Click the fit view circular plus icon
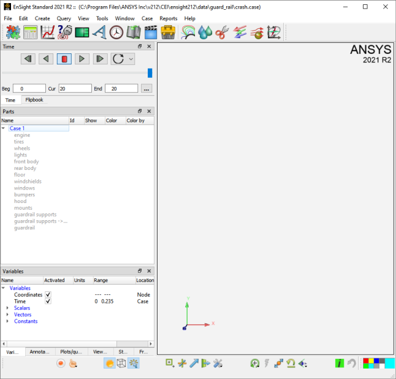The width and height of the screenshot is (396, 379). pos(255,364)
